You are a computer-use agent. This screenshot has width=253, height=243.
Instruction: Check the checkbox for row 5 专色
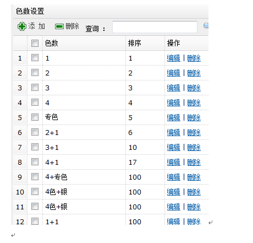pyautogui.click(x=35, y=117)
